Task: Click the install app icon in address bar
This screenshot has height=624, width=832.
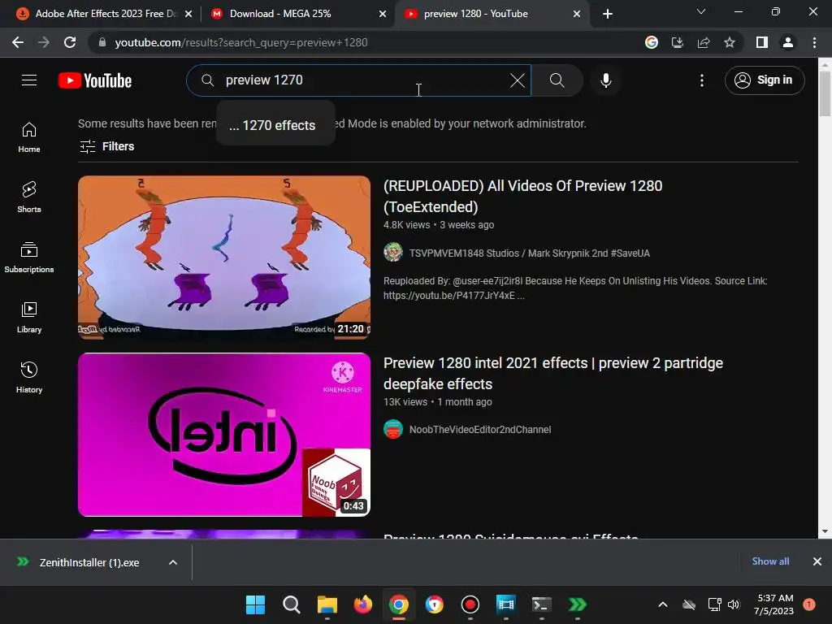Action: coord(678,42)
